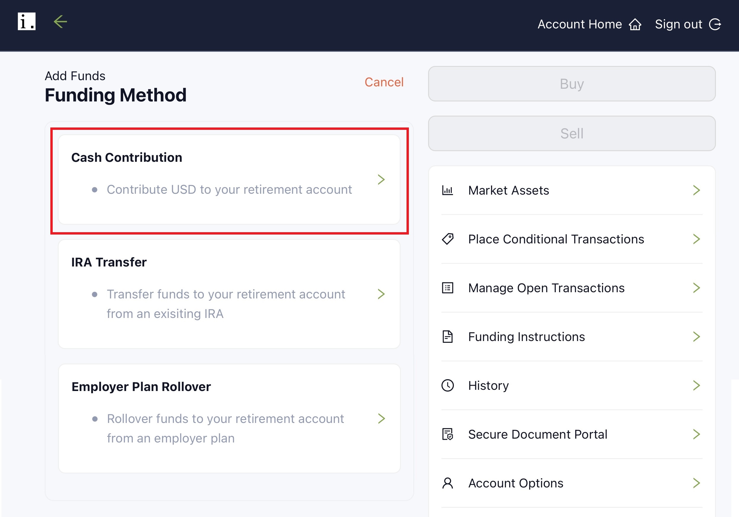Click the green back arrow
Screen dimensions: 739x517
pyautogui.click(x=60, y=22)
